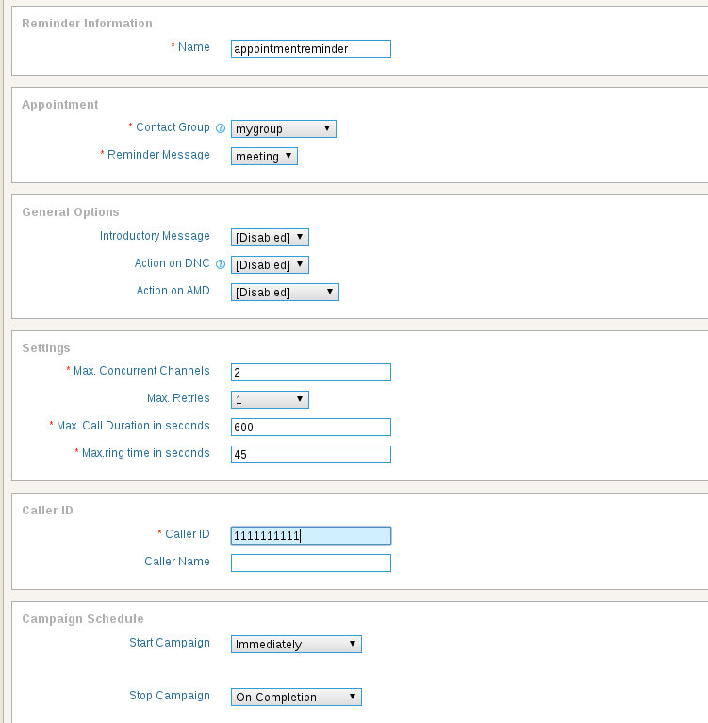The height and width of the screenshot is (723, 708).
Task: Open the Start Campaign dropdown
Action: coord(296,644)
